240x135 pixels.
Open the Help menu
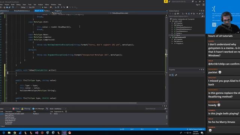60,4
